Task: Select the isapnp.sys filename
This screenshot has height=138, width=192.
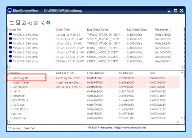Action: (x=20, y=118)
